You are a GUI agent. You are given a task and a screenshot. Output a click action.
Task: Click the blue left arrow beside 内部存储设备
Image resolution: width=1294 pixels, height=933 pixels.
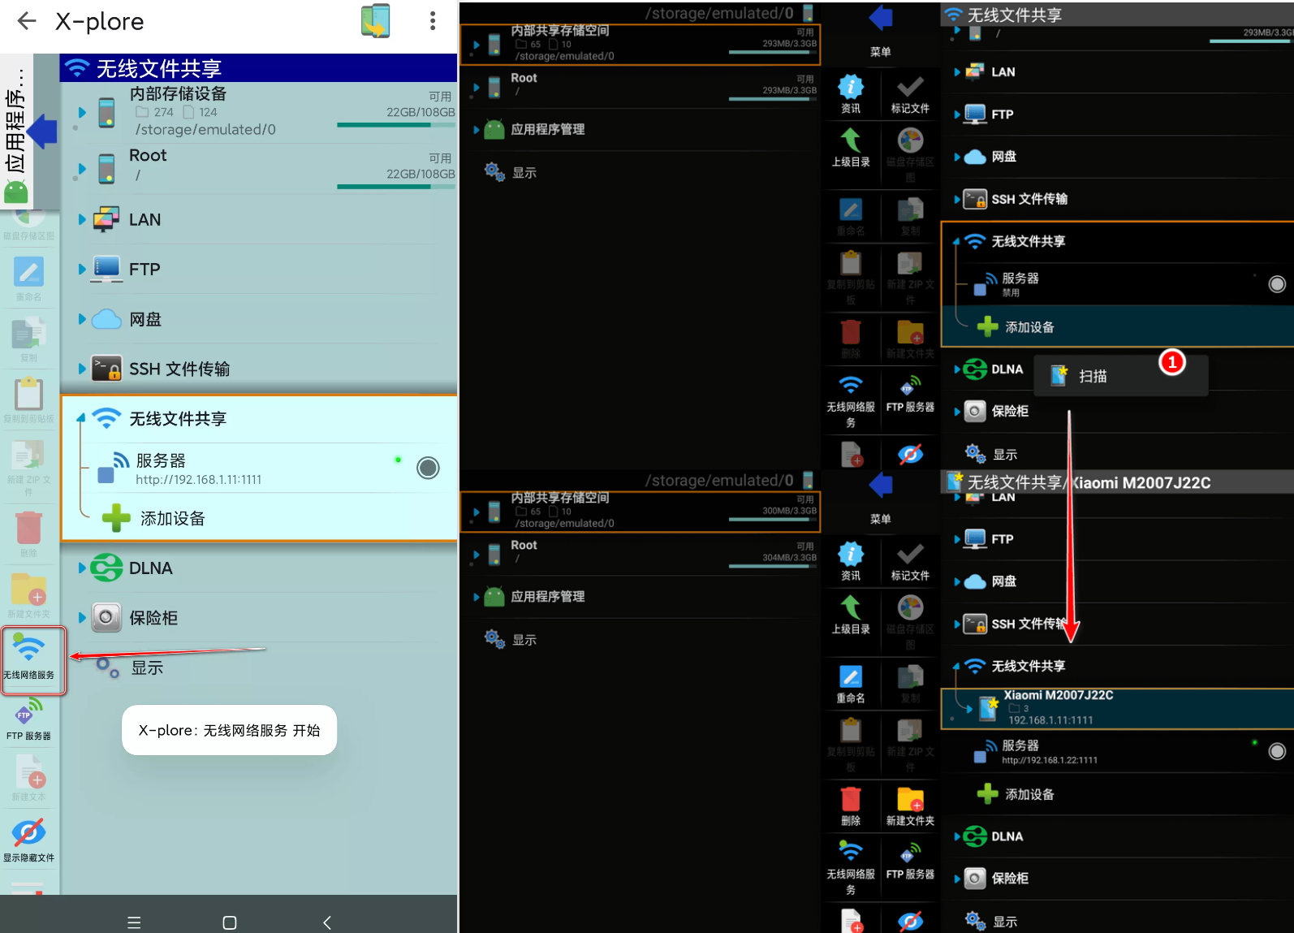tap(41, 132)
